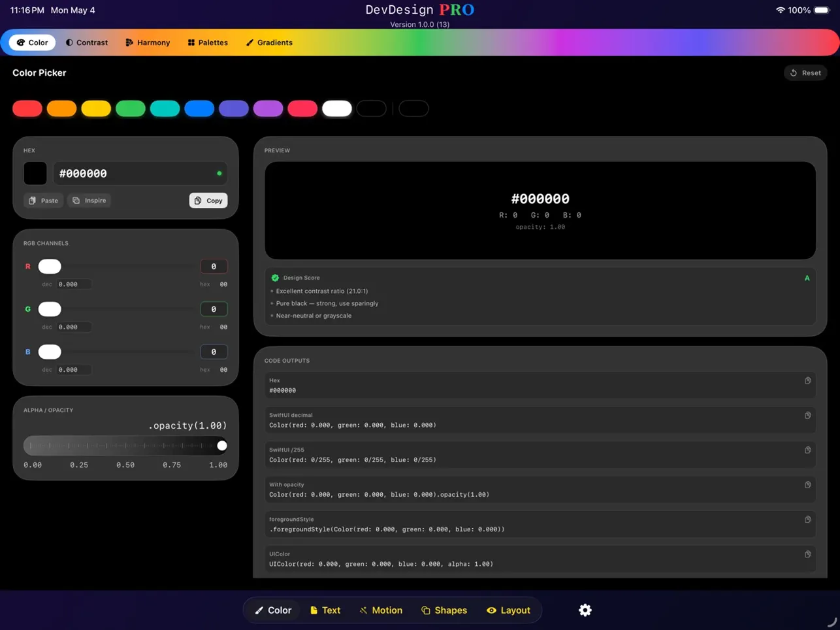Viewport: 840px width, 630px height.
Task: Click the black color preview square beside hex field
Action: click(35, 173)
